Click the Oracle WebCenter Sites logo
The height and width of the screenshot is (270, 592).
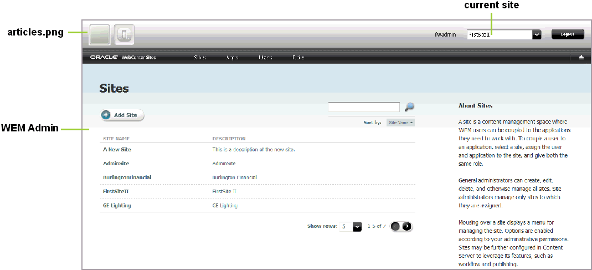coord(123,58)
